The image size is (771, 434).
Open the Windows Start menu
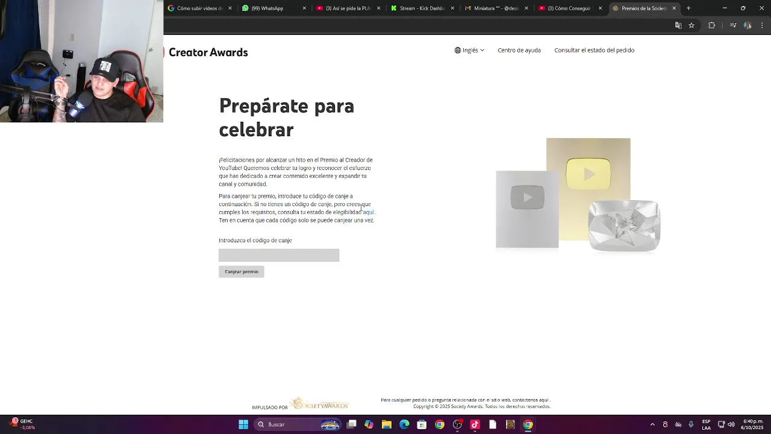[x=243, y=424]
